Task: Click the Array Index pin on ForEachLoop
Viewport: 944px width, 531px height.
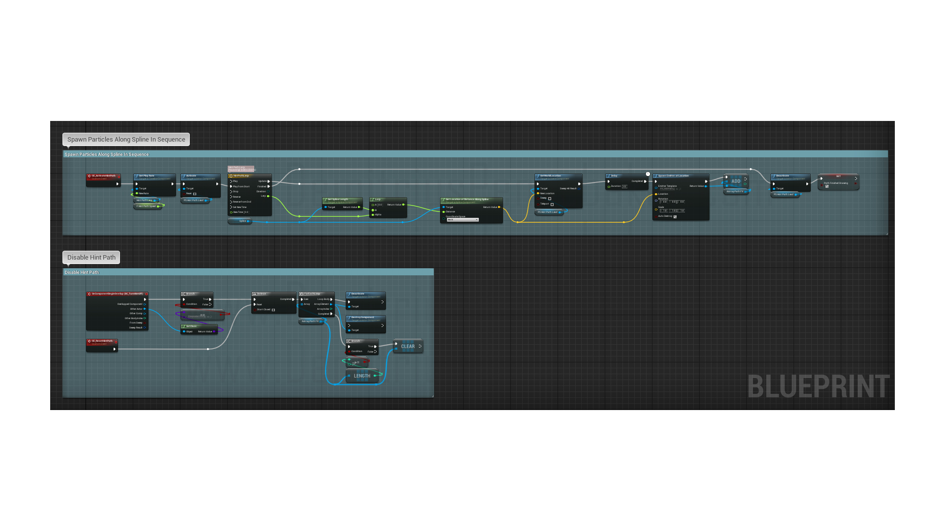Action: (331, 309)
